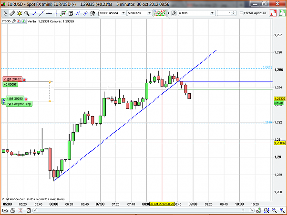Select the parallel channel lines tool
Viewport: 287px width, 215px height.
(x=85, y=13)
